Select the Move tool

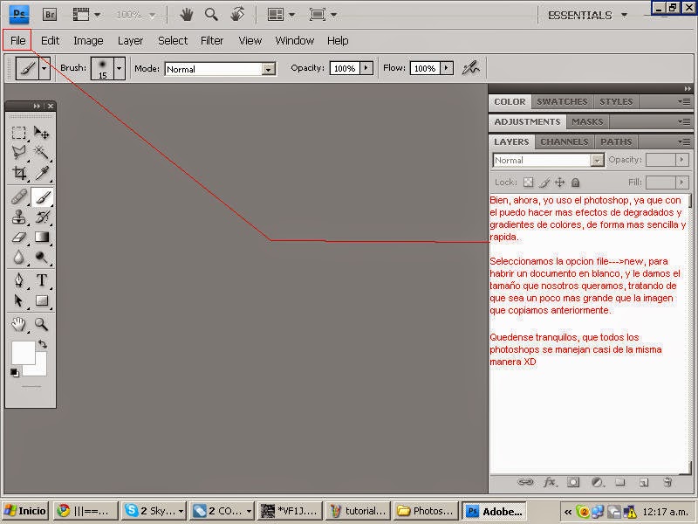pos(42,133)
